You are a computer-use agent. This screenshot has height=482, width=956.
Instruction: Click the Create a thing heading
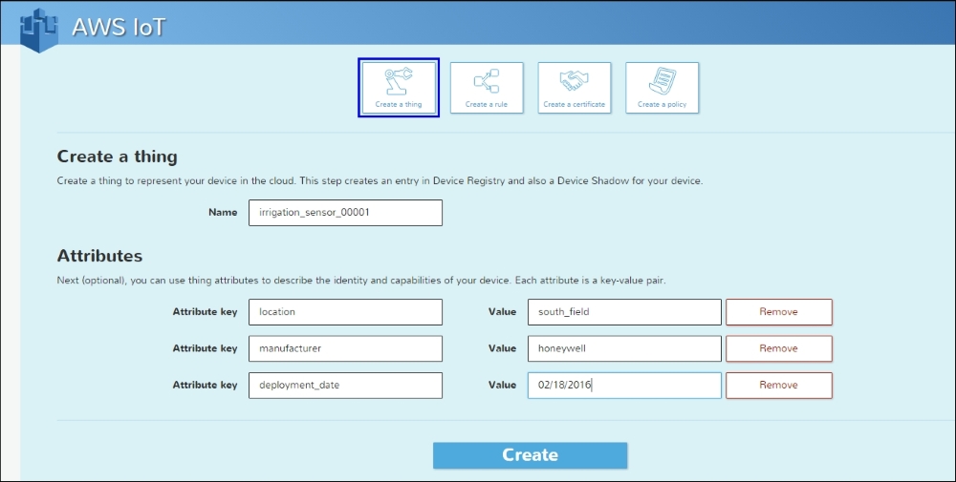117,157
